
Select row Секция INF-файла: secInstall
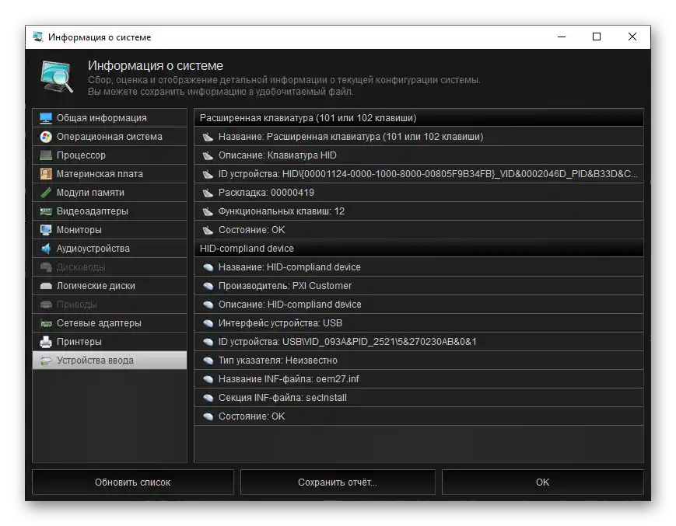tap(419, 398)
